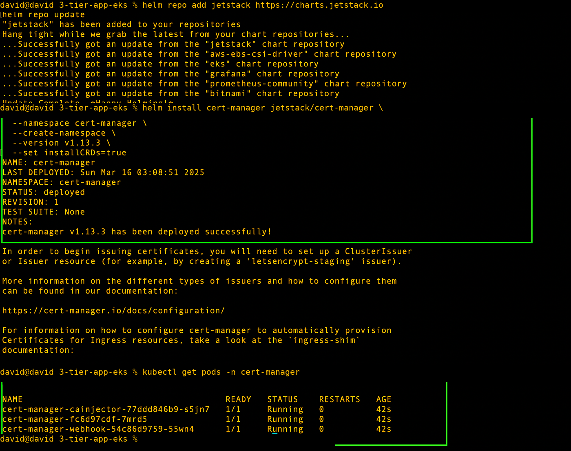The image size is (571, 451).
Task: Click the RESTARTS column header
Action: point(340,400)
